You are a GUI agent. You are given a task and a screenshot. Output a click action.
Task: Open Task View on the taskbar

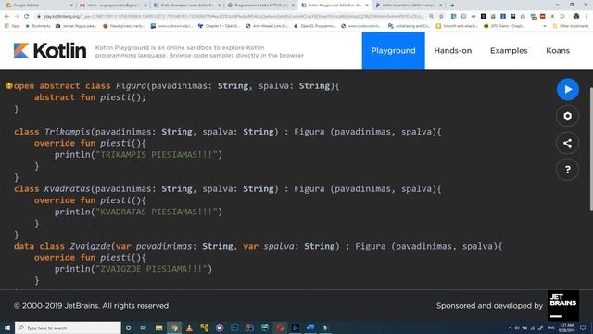[x=144, y=328]
